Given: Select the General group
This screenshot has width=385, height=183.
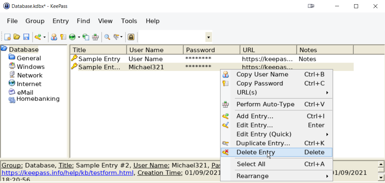Looking at the screenshot, I should tap(29, 58).
